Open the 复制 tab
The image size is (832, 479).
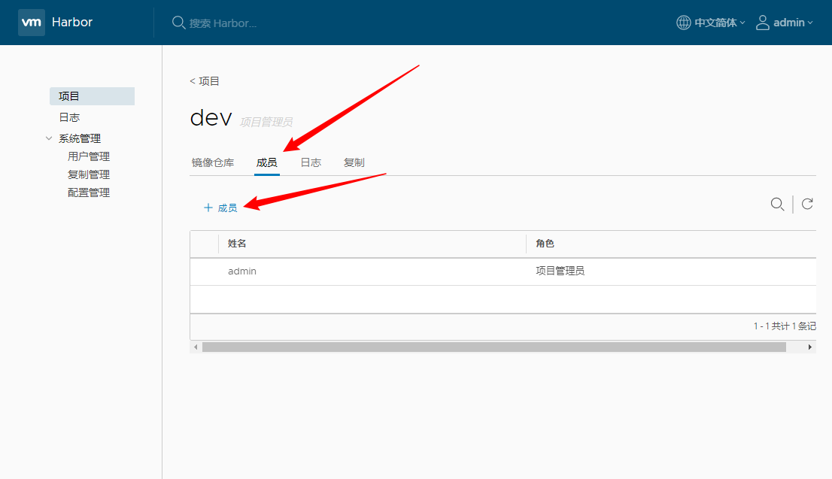click(354, 162)
